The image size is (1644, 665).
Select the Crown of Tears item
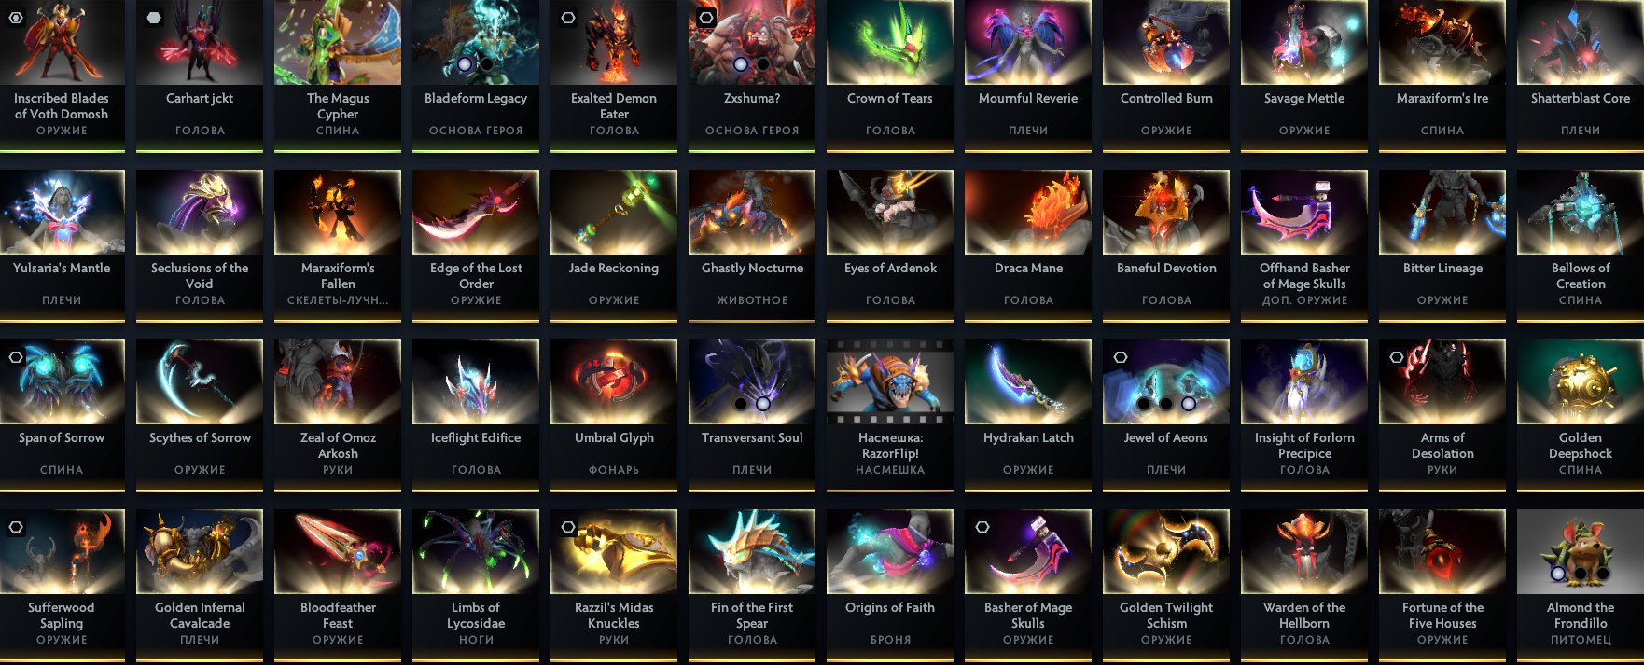[x=890, y=75]
